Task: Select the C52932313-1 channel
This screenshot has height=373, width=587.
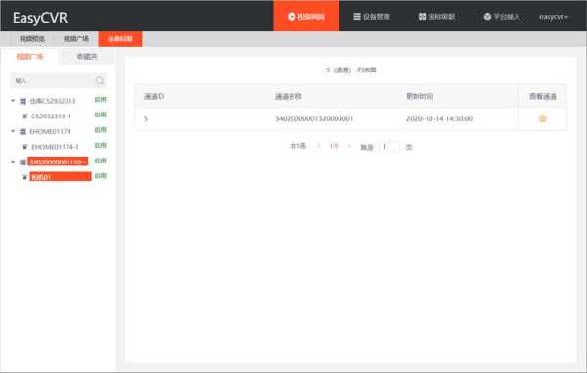Action: pos(51,117)
